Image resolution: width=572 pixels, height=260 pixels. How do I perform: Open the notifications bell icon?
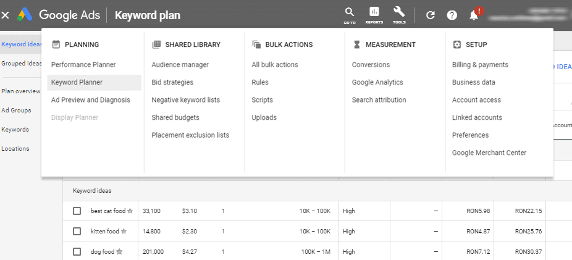(474, 15)
